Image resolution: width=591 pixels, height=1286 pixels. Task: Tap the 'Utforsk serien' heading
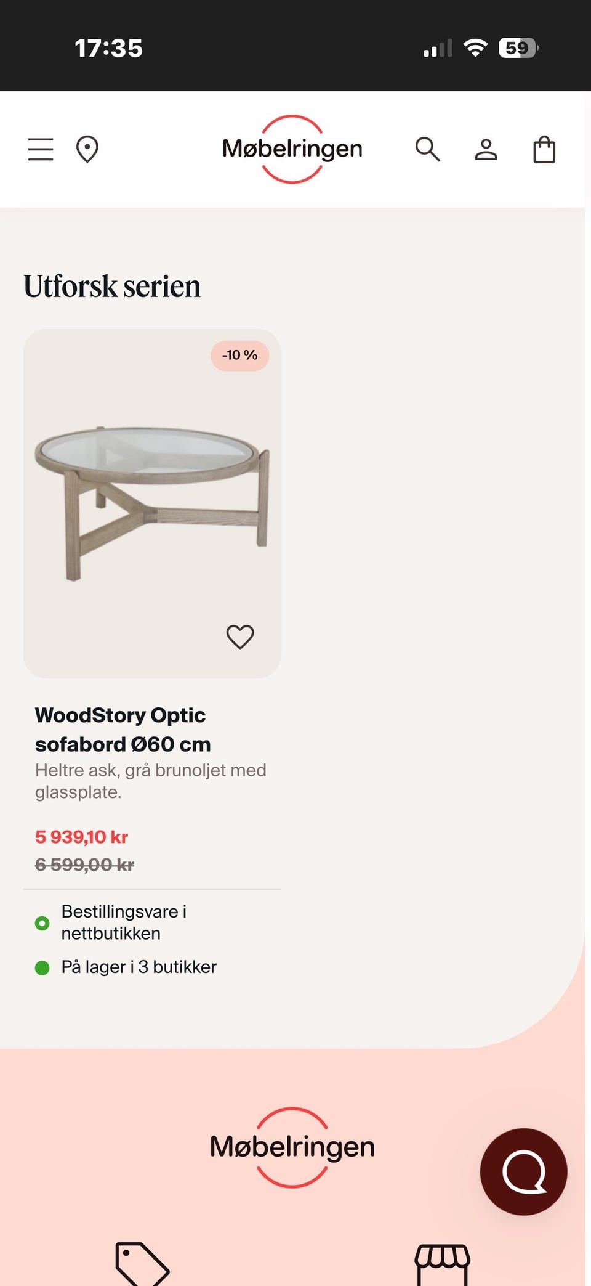(112, 287)
